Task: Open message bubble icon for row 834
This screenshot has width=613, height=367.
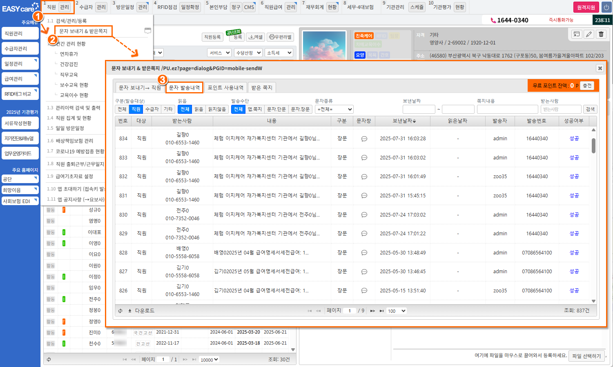Action: (364, 139)
